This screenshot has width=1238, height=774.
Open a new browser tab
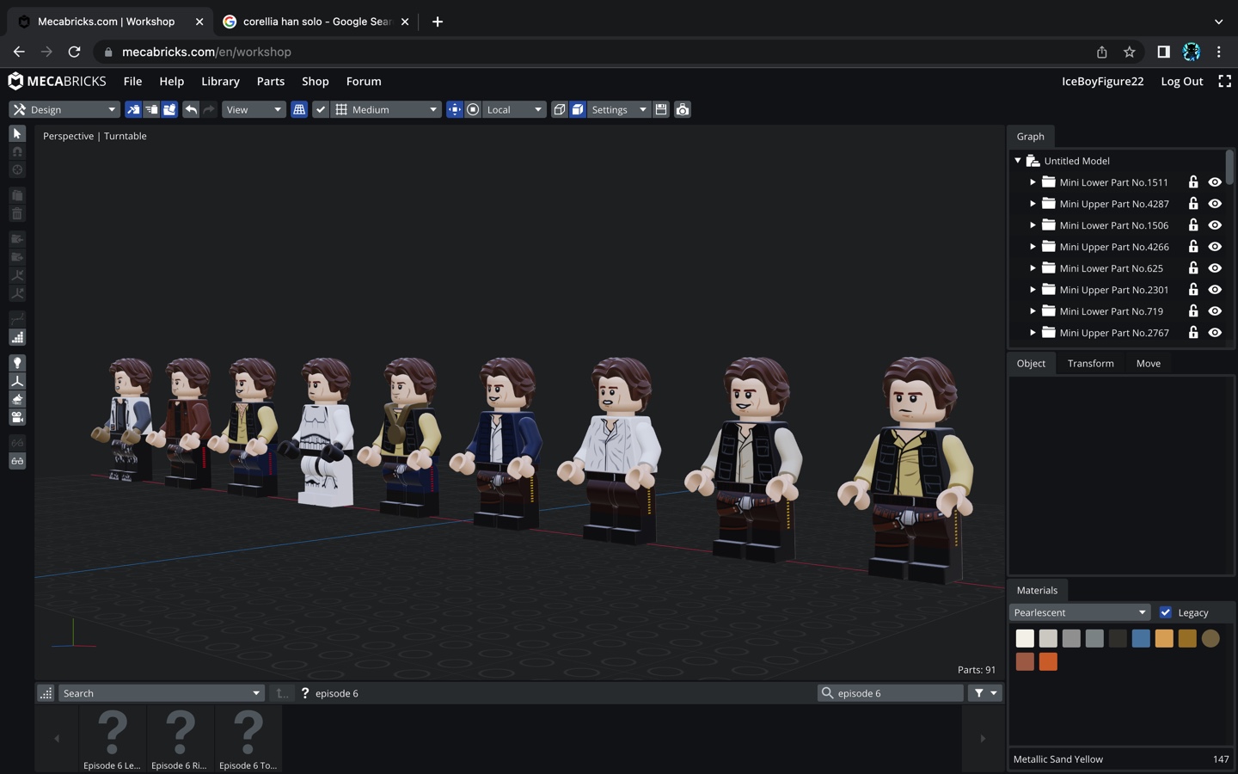pyautogui.click(x=437, y=21)
